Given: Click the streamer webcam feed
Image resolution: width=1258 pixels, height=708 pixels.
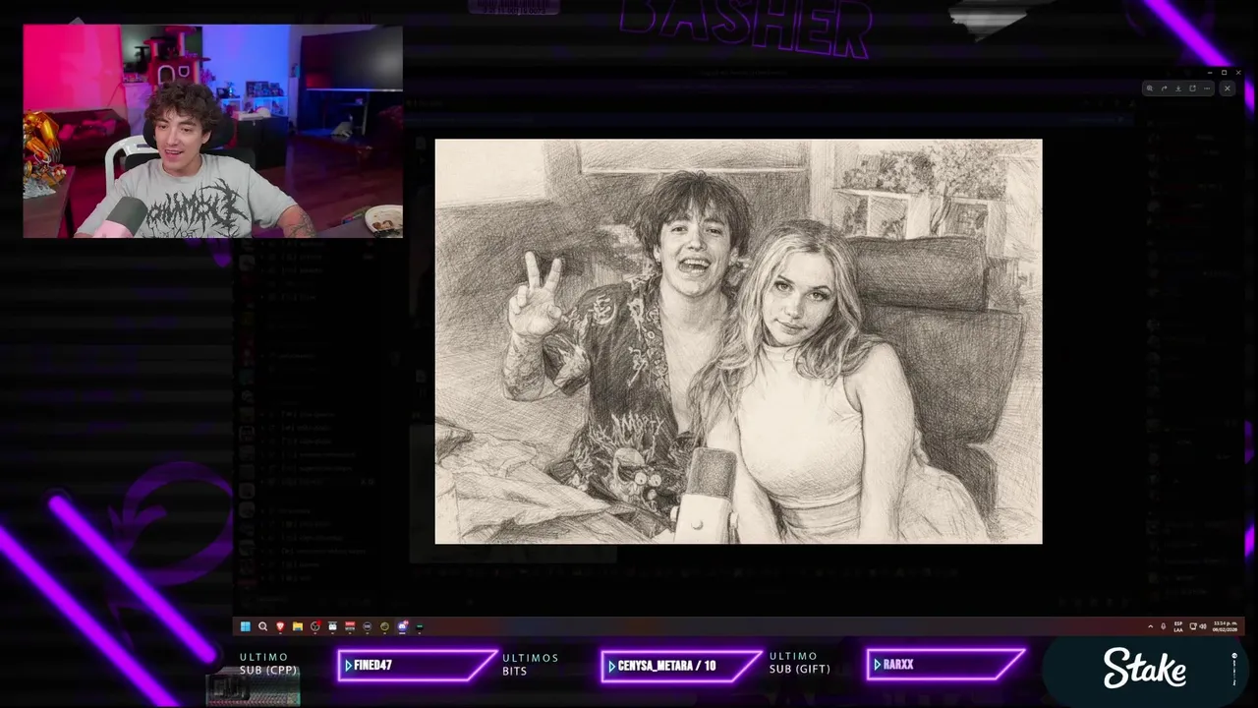Looking at the screenshot, I should pos(212,131).
